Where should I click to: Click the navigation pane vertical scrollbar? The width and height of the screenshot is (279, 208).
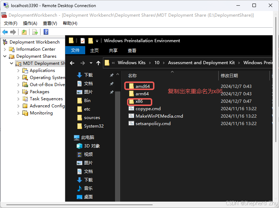click(117, 146)
